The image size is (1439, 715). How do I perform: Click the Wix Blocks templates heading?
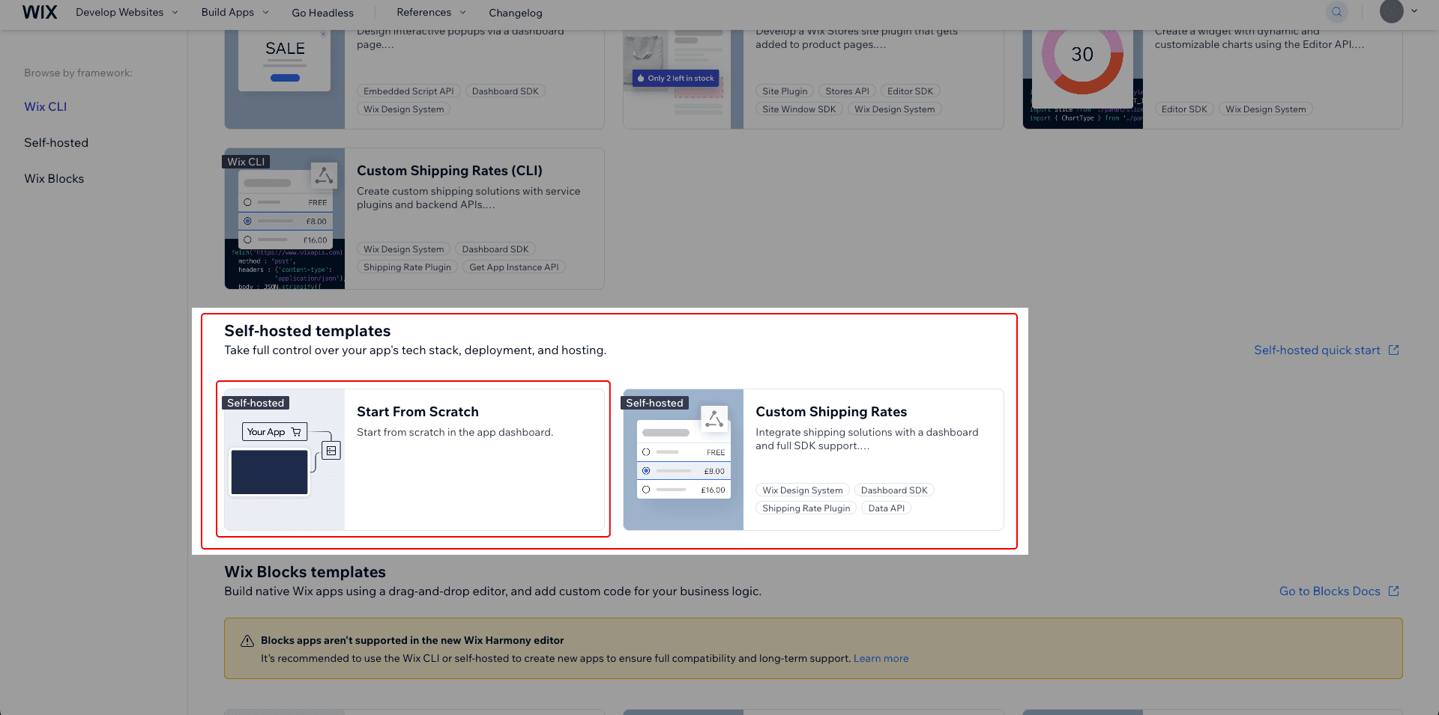(305, 572)
